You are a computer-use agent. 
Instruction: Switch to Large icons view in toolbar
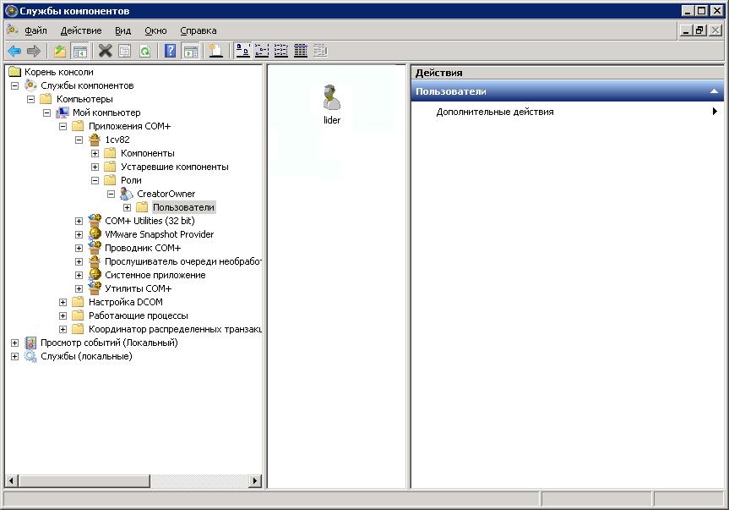pos(242,51)
